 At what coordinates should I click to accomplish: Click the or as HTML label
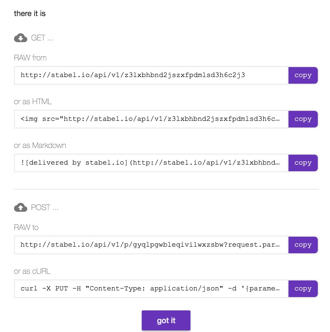click(x=33, y=102)
